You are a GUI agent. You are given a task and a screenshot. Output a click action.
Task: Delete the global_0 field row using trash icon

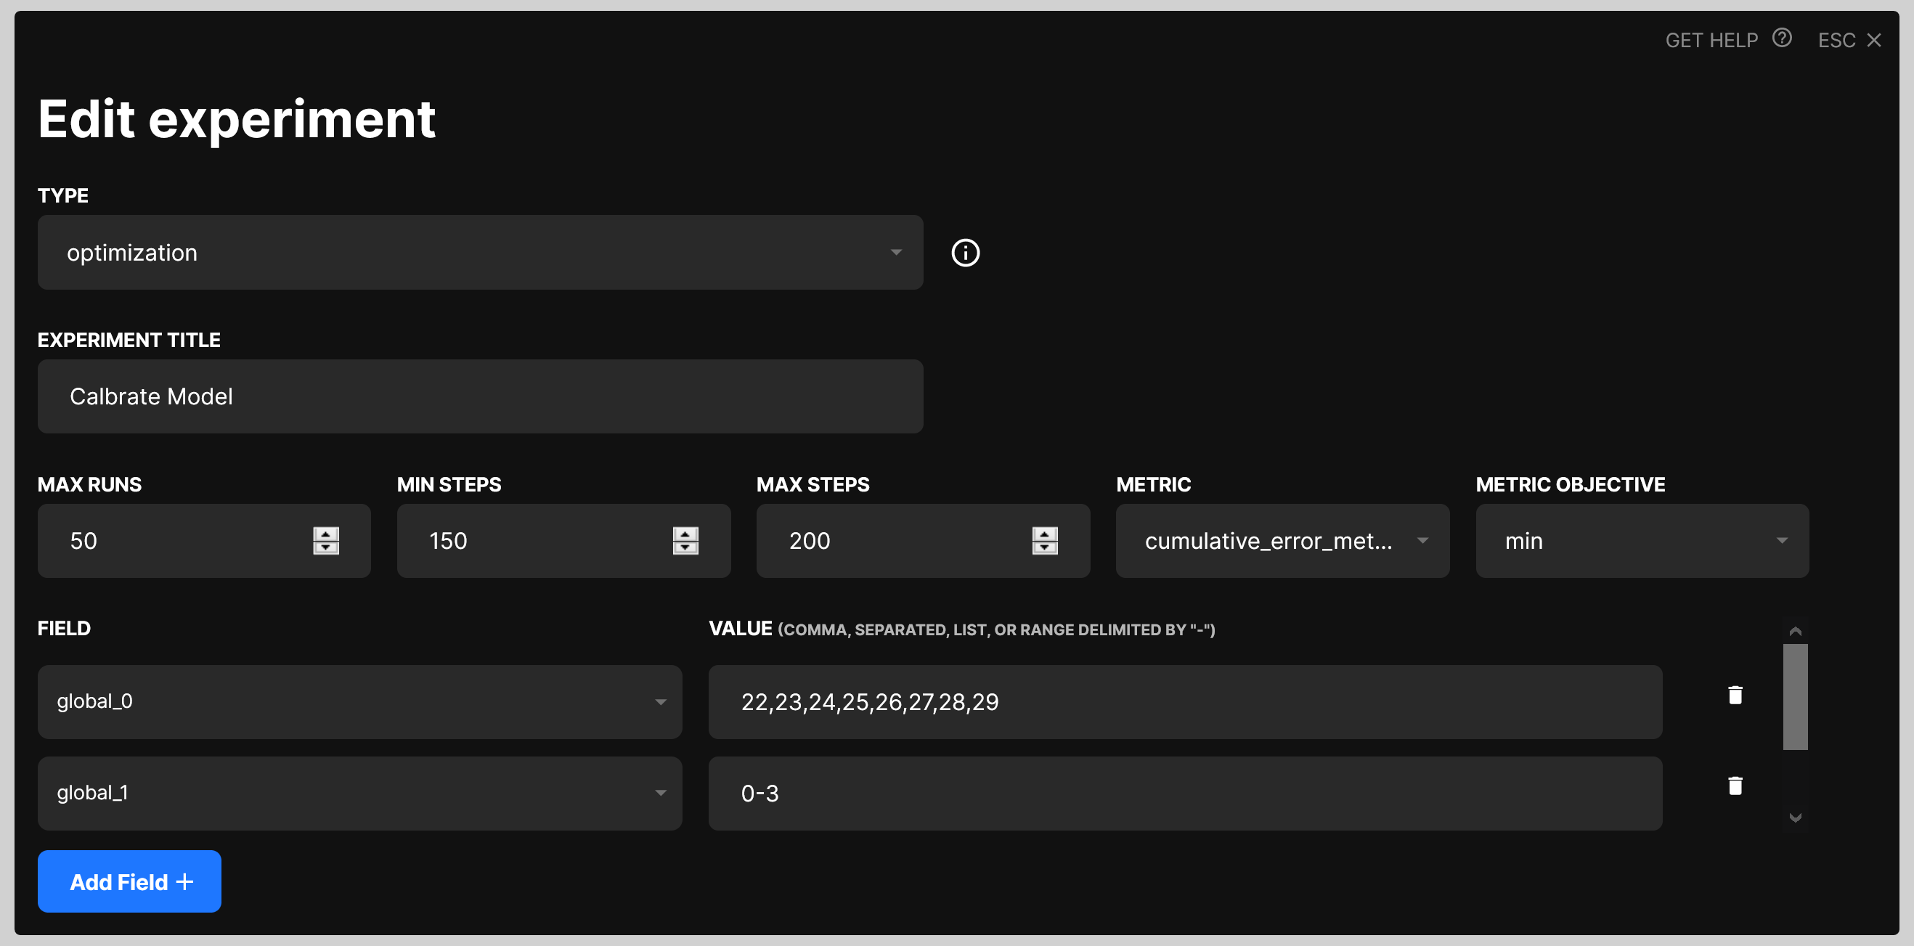(x=1735, y=695)
